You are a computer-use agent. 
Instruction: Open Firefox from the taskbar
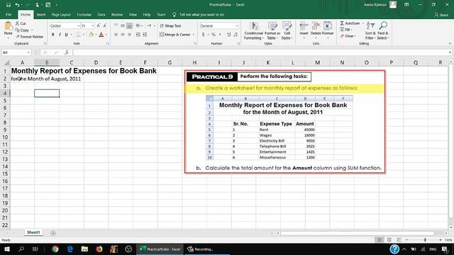click(x=99, y=249)
